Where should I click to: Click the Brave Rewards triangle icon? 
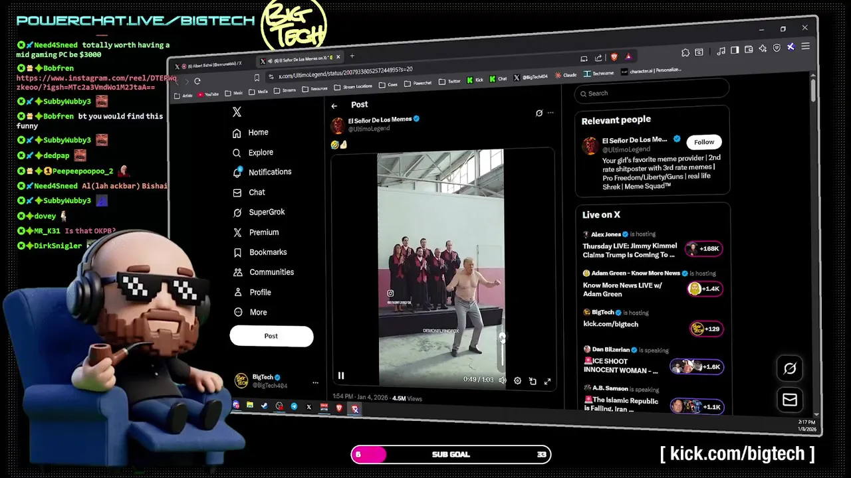[x=628, y=56]
